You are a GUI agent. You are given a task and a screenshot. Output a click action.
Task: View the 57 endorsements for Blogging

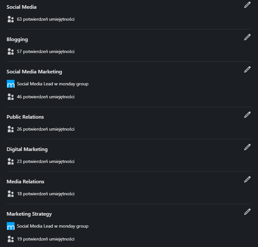click(46, 51)
